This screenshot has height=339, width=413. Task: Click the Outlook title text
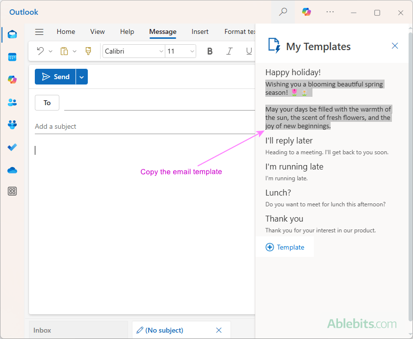(24, 12)
